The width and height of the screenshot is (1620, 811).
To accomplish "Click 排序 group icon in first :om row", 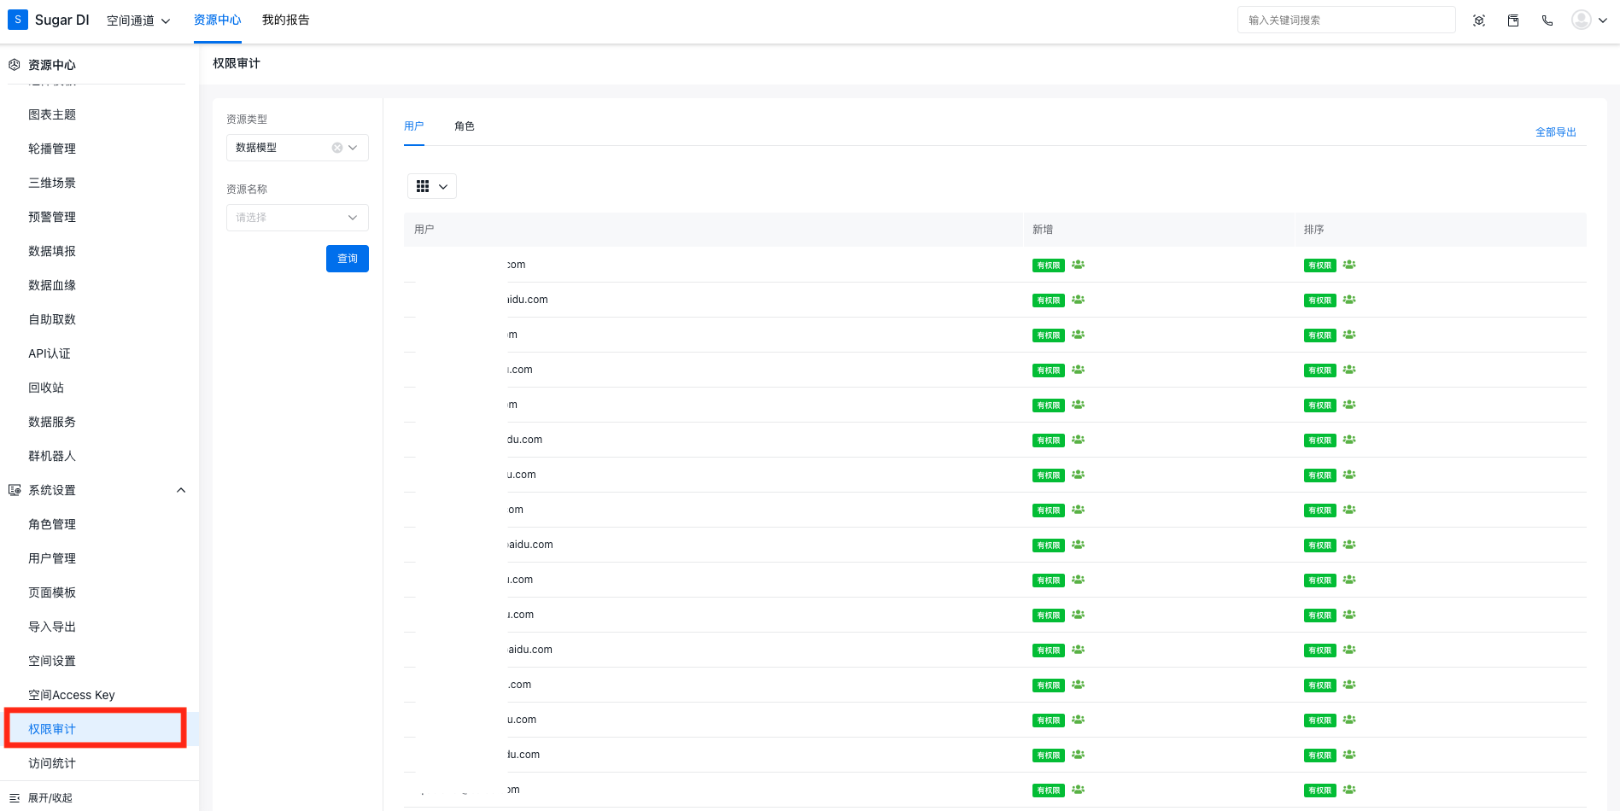I will [x=1349, y=265].
